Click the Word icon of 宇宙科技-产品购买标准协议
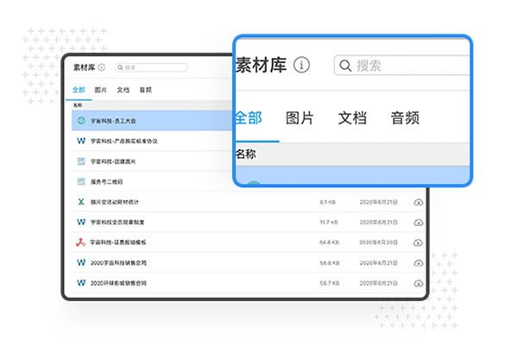This screenshot has width=518, height=352. [x=80, y=141]
